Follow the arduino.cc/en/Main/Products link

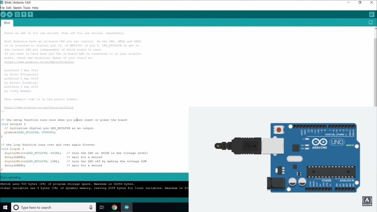(x=39, y=62)
